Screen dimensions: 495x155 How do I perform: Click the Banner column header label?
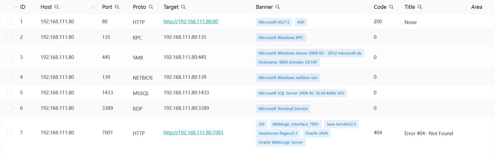pyautogui.click(x=264, y=7)
